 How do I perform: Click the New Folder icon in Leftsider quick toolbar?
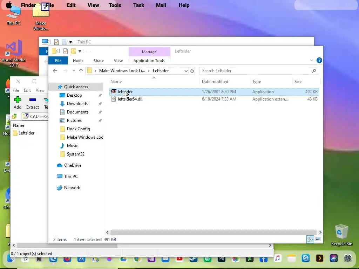[x=73, y=51]
